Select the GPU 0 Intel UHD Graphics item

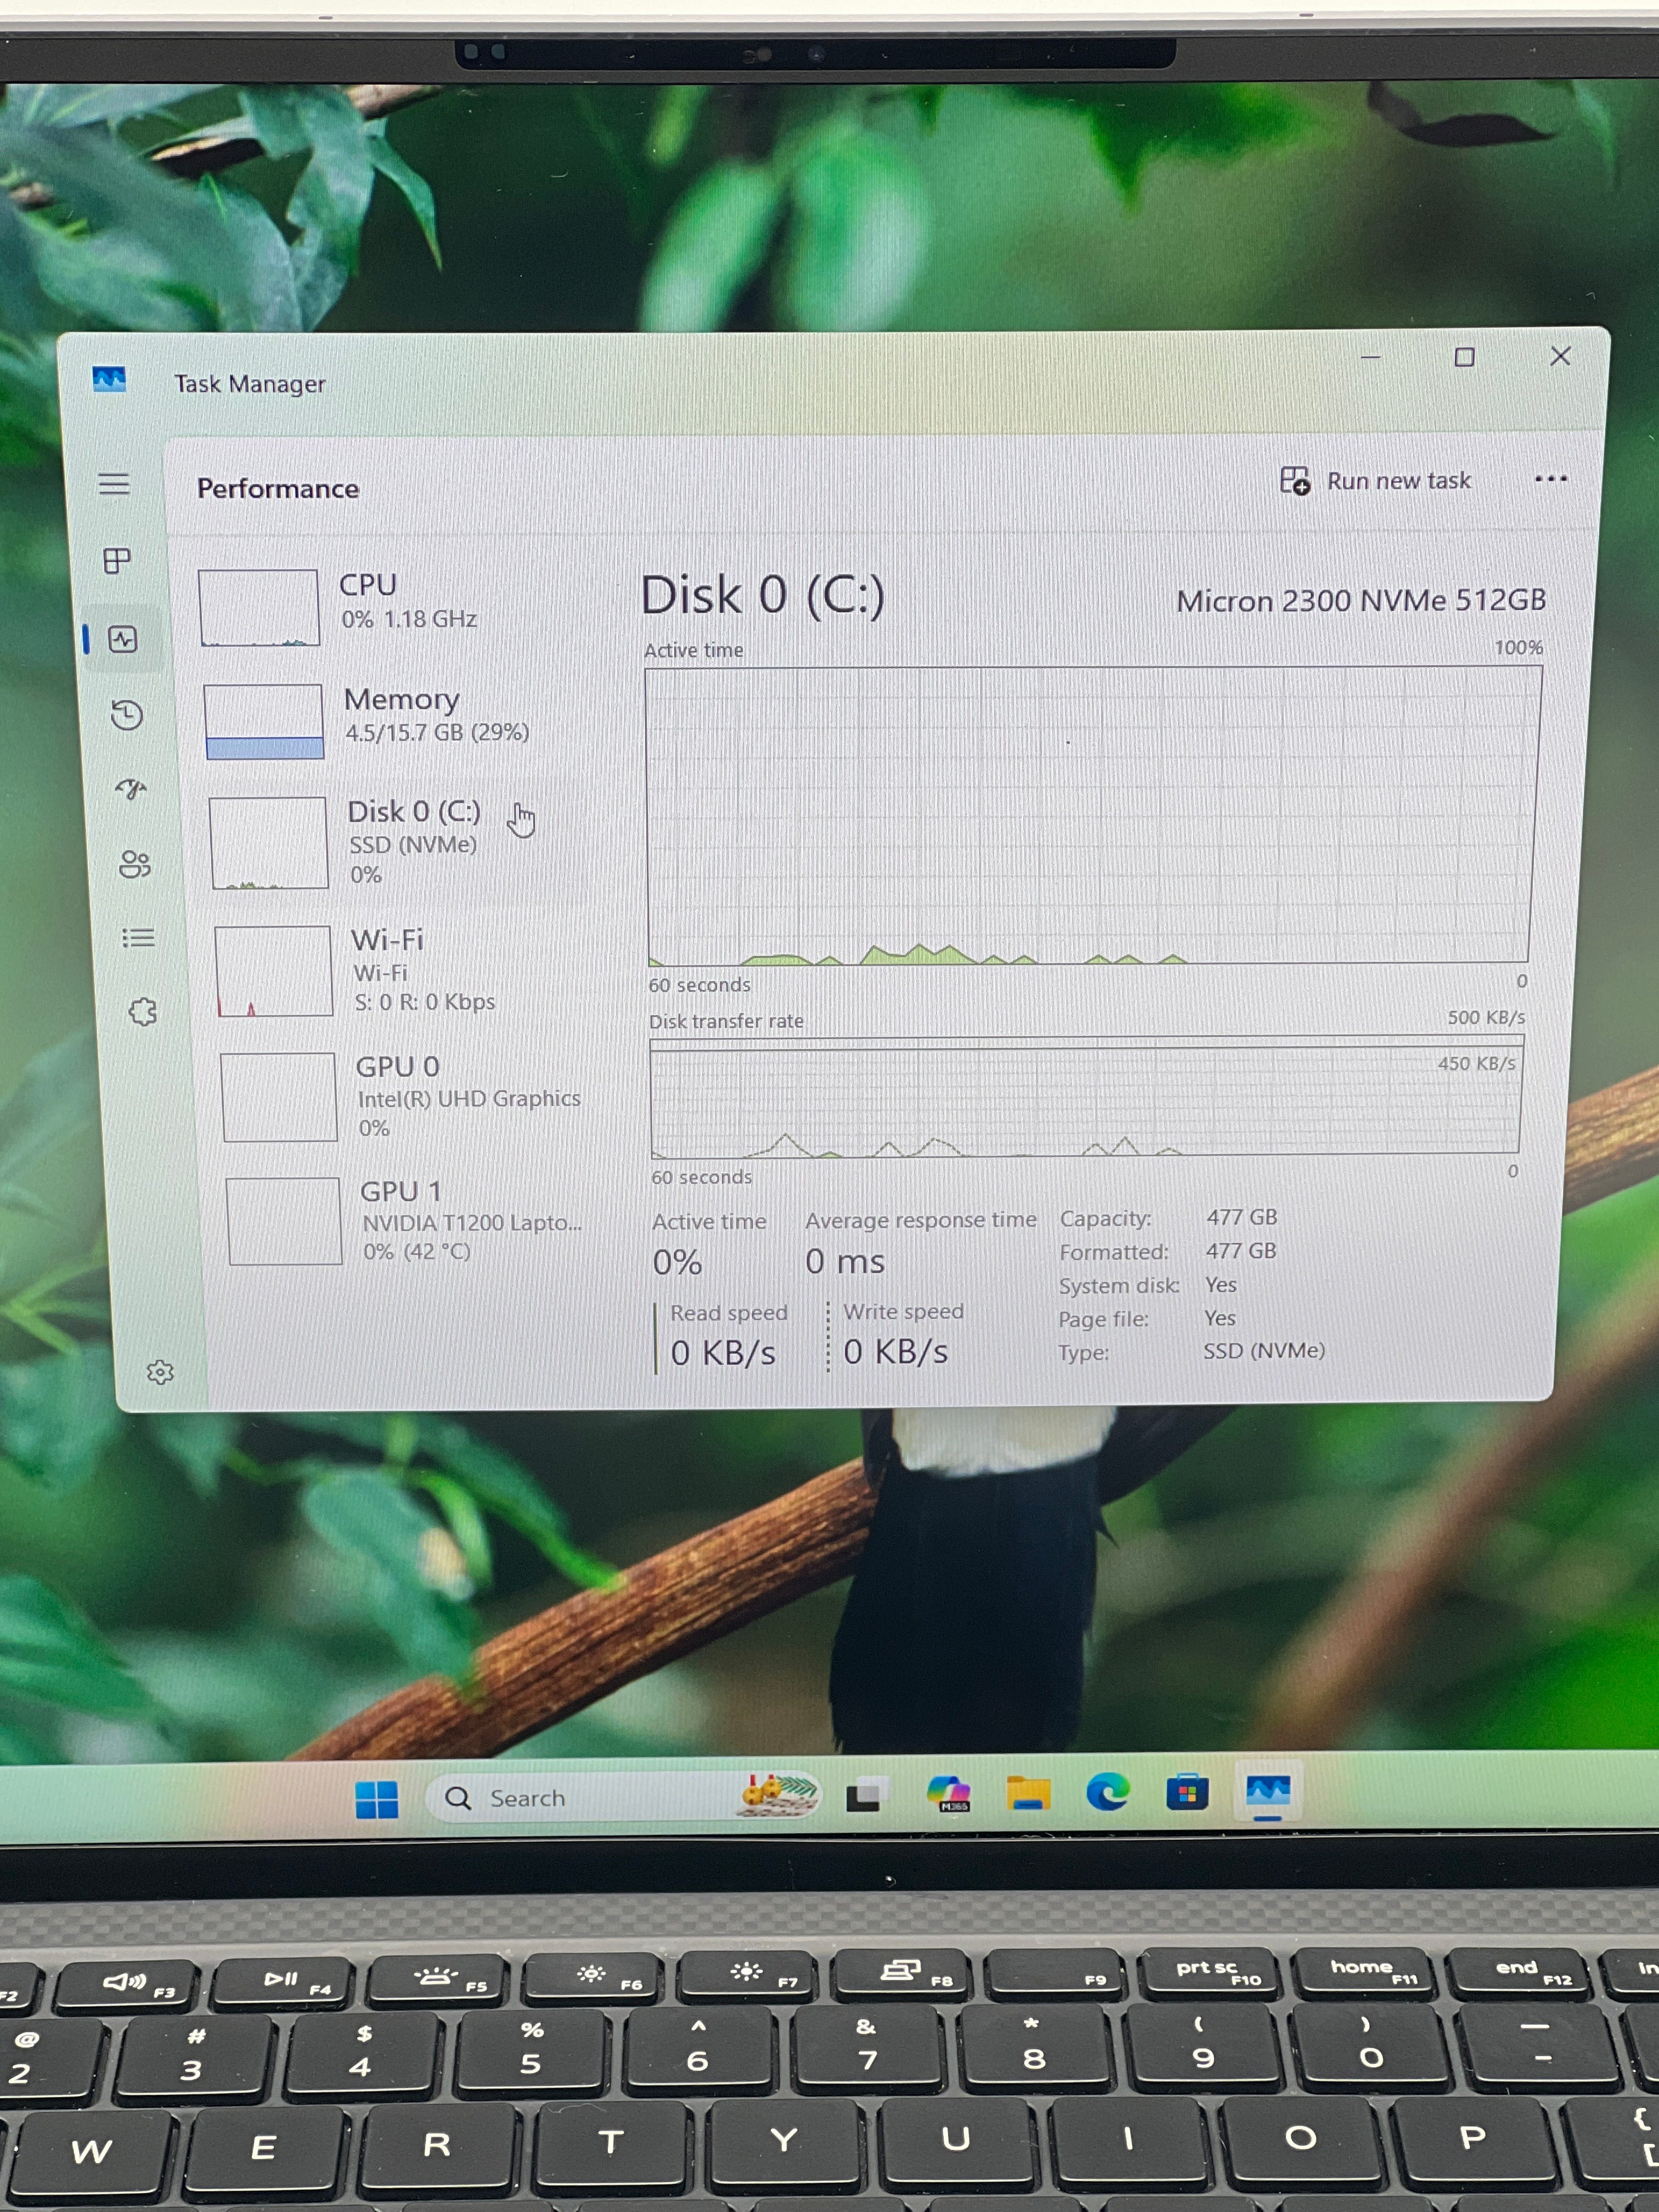pos(405,1096)
